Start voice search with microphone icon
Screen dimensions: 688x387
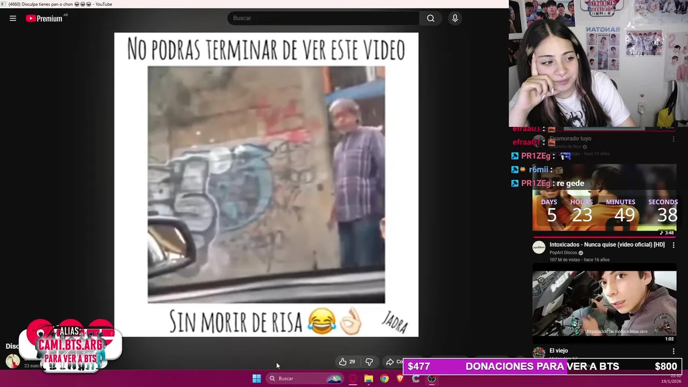455,18
